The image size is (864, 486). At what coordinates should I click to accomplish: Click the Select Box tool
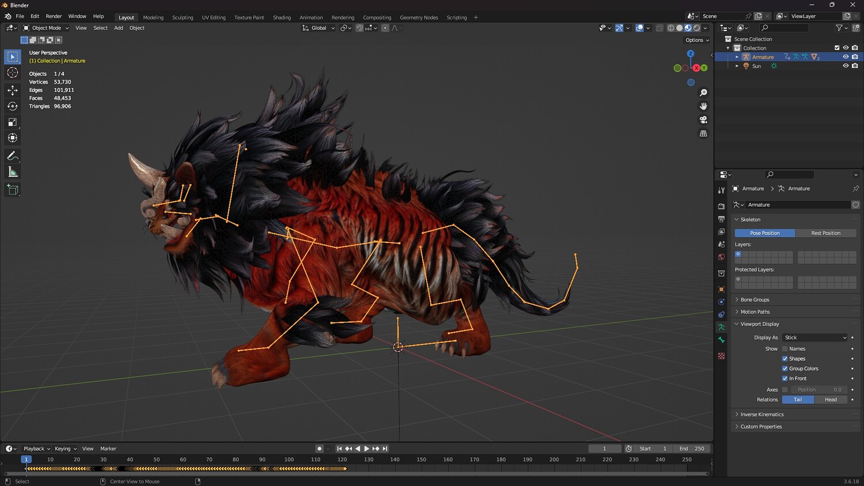click(x=12, y=56)
